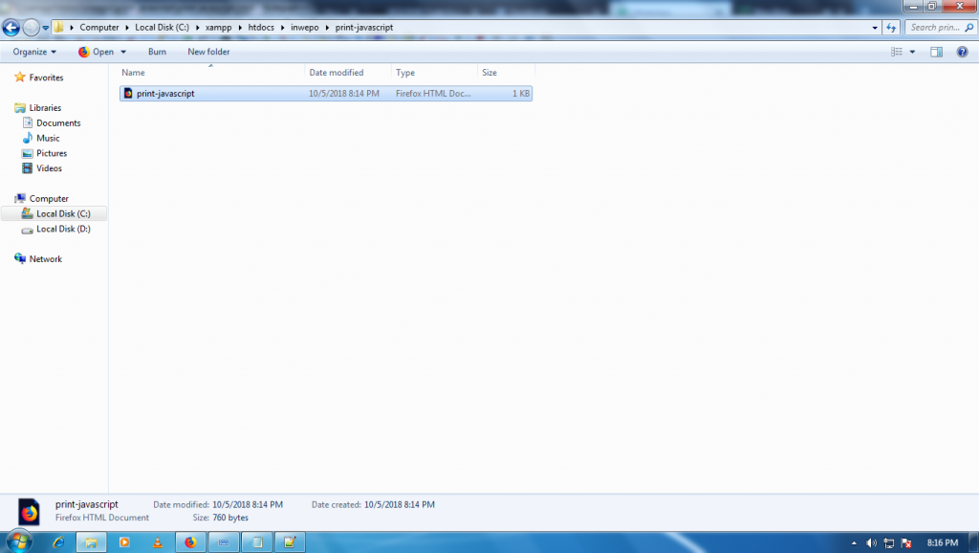Navigate to htdocs in the breadcrumb

tap(261, 28)
